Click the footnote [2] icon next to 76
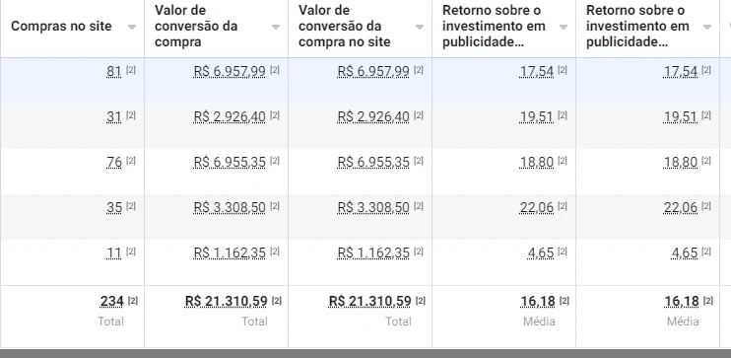This screenshot has width=731, height=358. tap(131, 161)
